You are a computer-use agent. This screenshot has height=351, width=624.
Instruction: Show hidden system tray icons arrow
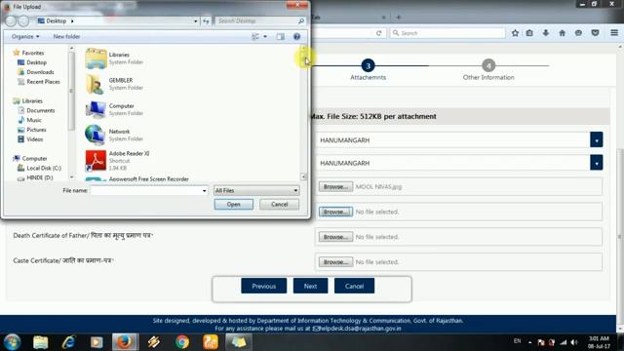pos(530,342)
